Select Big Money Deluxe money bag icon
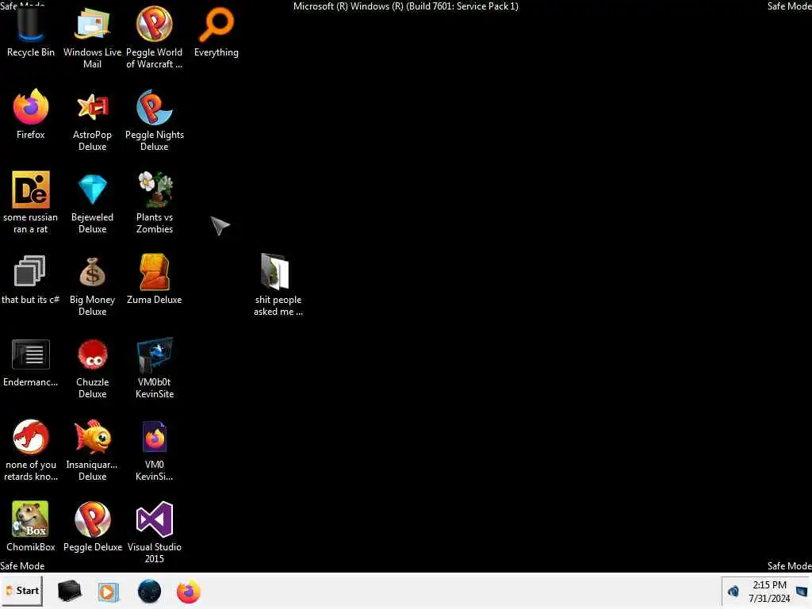Viewport: 812px width, 609px height. (92, 285)
